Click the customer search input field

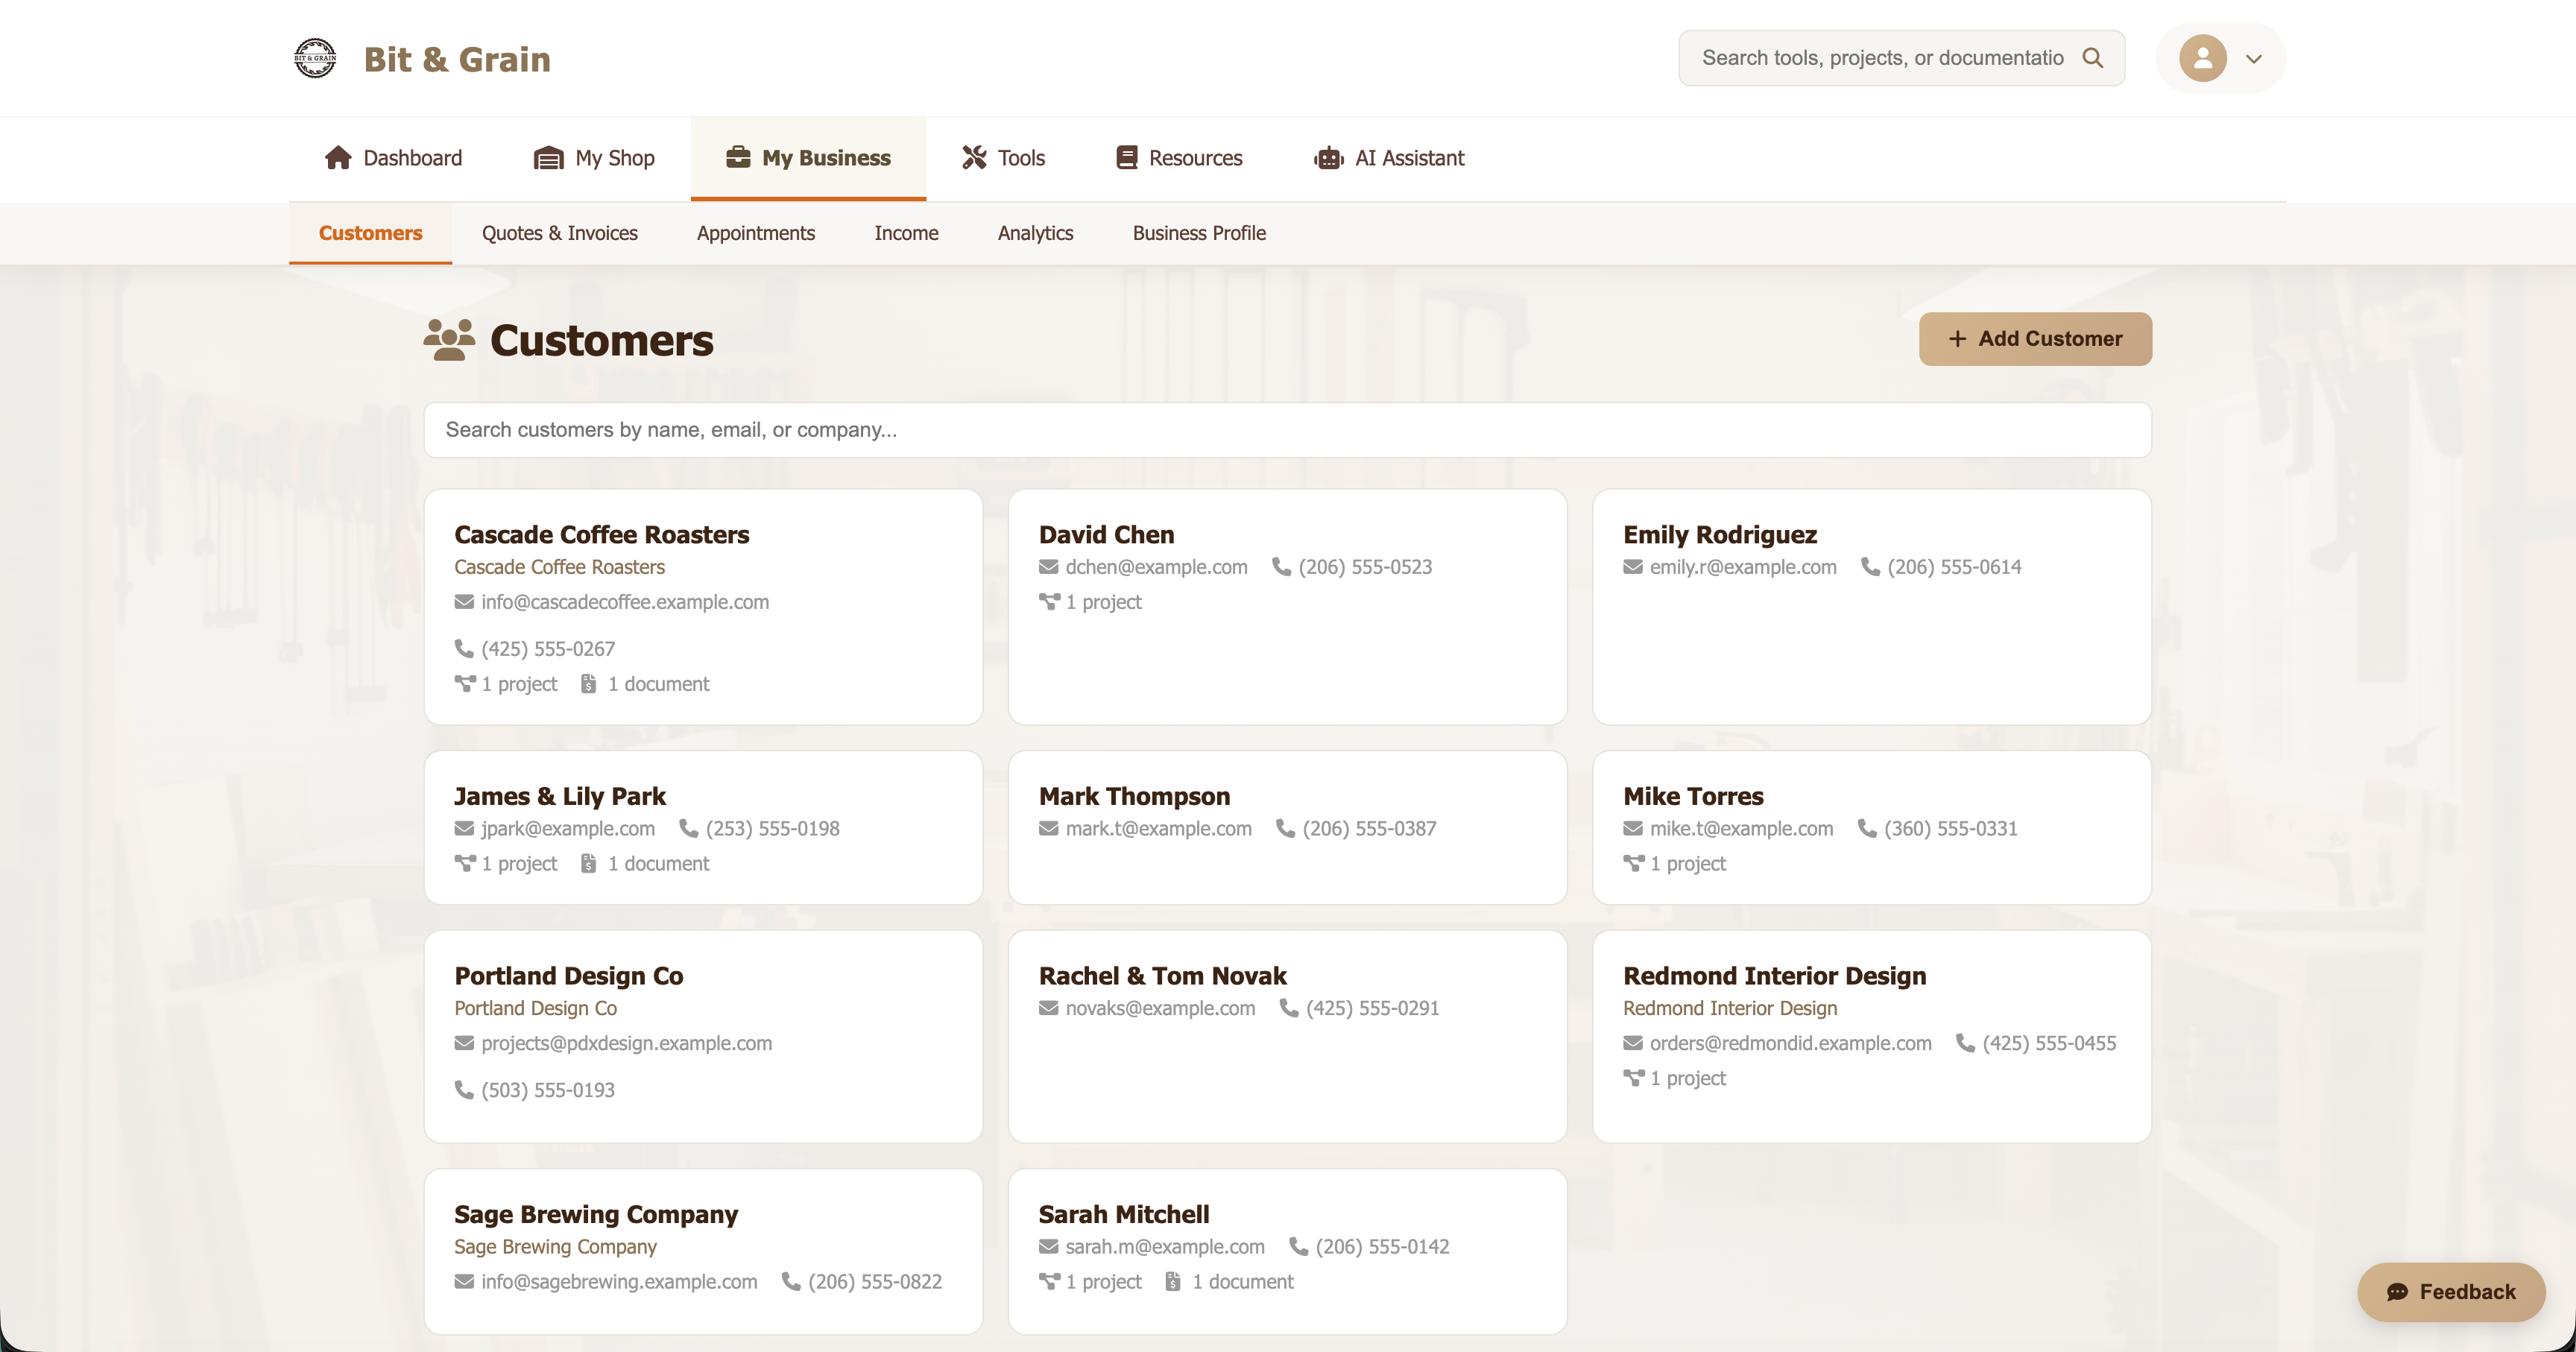[x=1287, y=430]
